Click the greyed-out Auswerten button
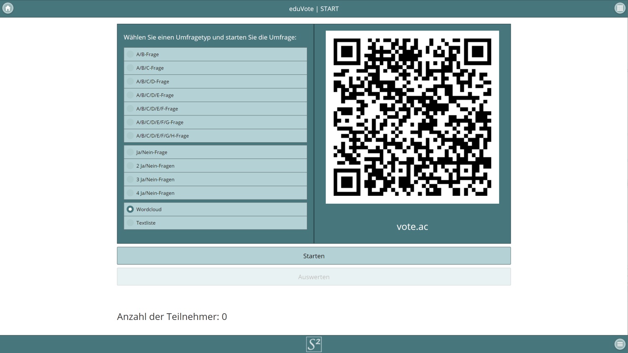628x353 pixels. coord(314,277)
